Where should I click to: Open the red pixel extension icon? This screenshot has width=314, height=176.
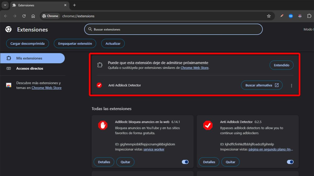300,16
